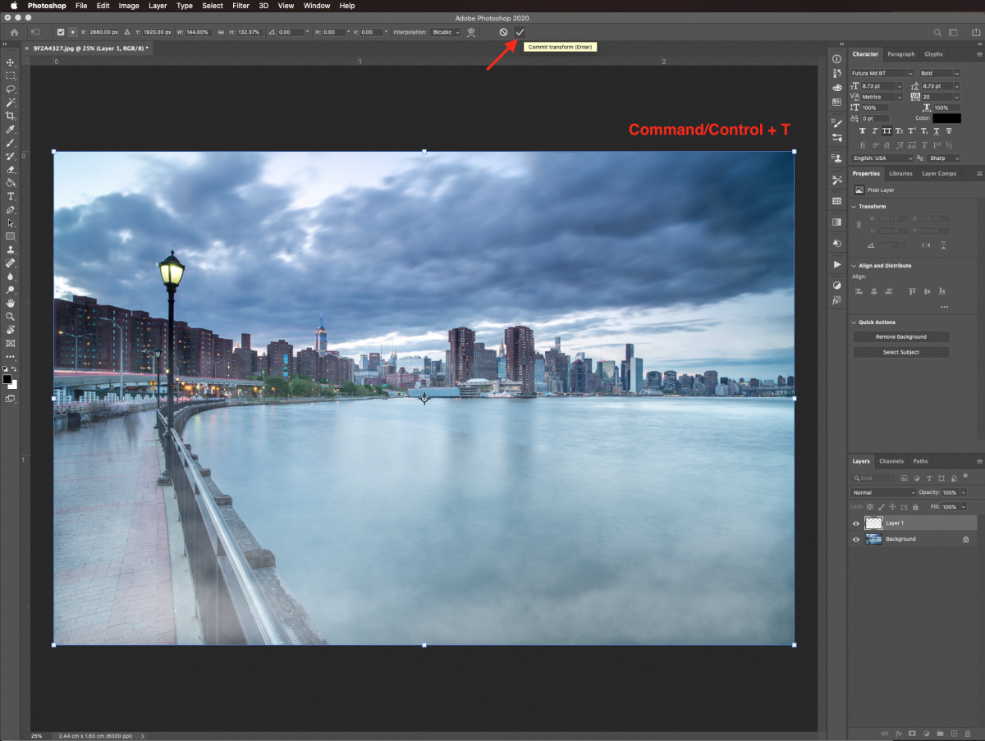Open the Normal blend mode dropdown
Viewport: 985px width, 741px height.
coord(883,492)
